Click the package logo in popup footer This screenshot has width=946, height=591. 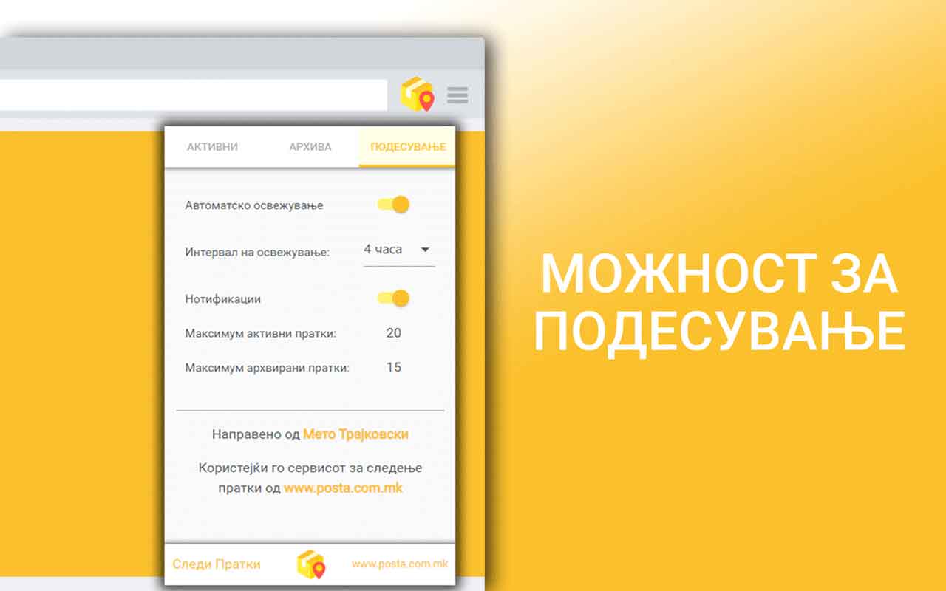[311, 564]
